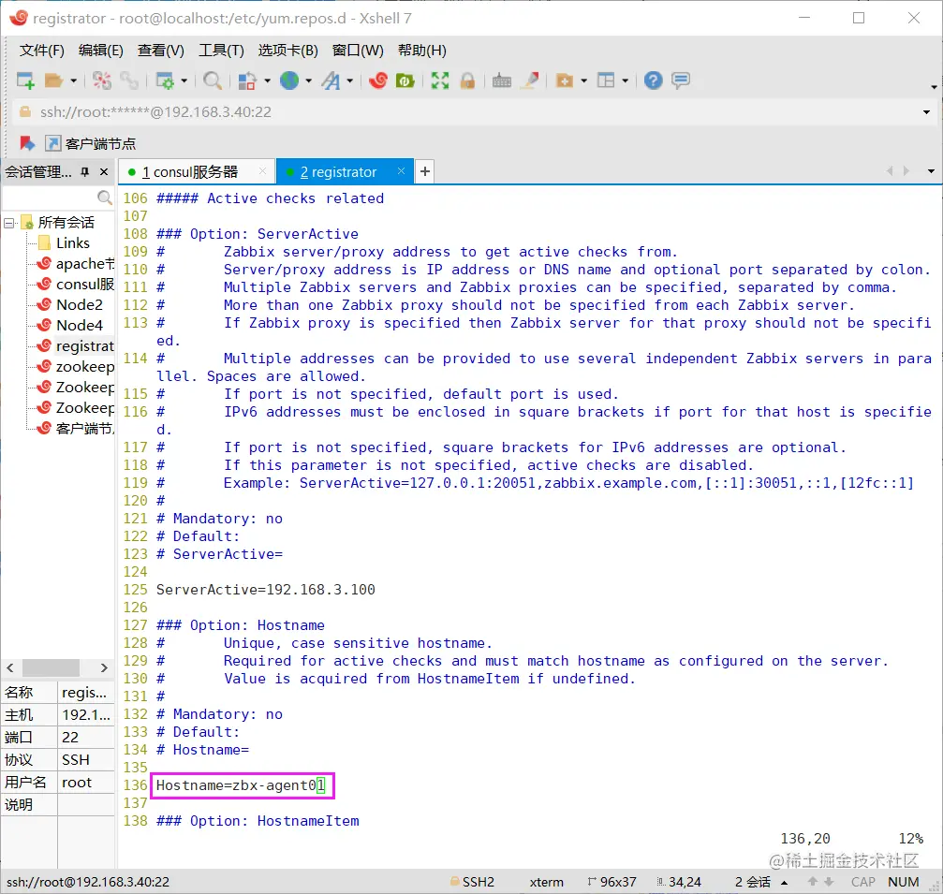Click the feedback speech bubble icon
Viewport: 943px width, 894px height.
pyautogui.click(x=681, y=80)
